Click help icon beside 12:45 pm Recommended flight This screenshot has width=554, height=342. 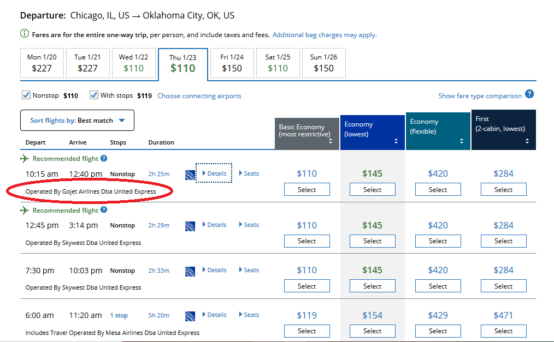click(103, 210)
